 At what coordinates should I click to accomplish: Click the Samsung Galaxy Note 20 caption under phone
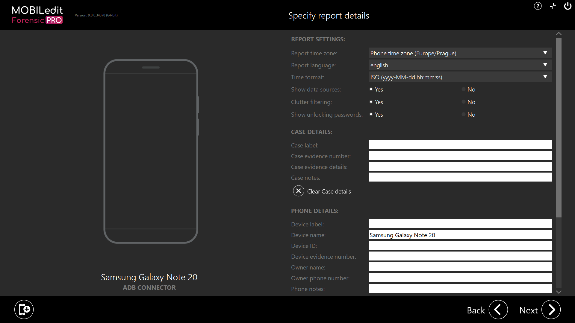pos(149,277)
